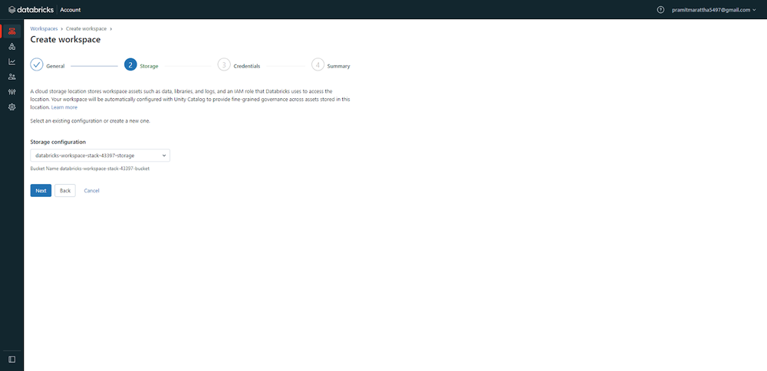Open the Usage chart icon

click(x=12, y=61)
